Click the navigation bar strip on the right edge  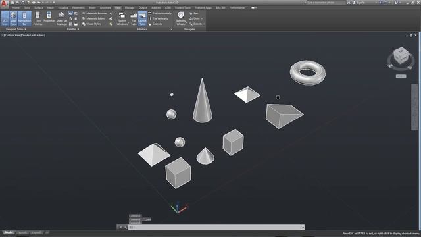click(x=414, y=107)
